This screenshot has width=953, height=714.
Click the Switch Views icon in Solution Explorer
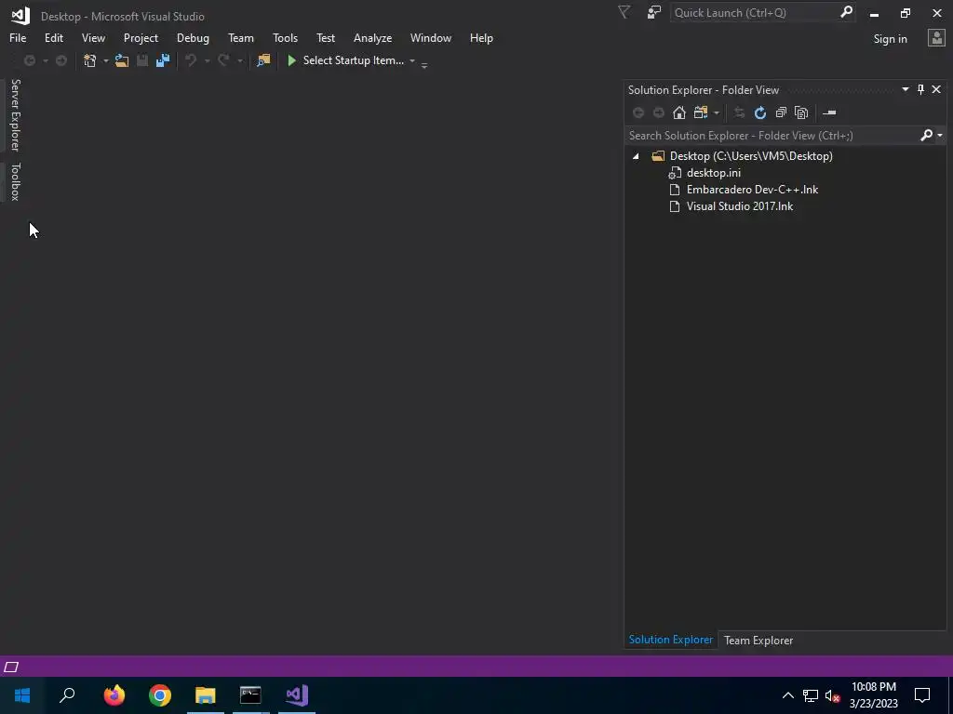pos(701,112)
